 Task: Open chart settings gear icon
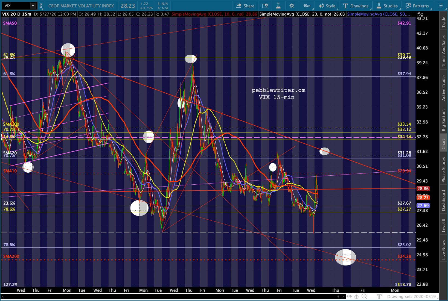pyautogui.click(x=292, y=6)
